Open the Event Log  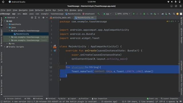[152, 99]
